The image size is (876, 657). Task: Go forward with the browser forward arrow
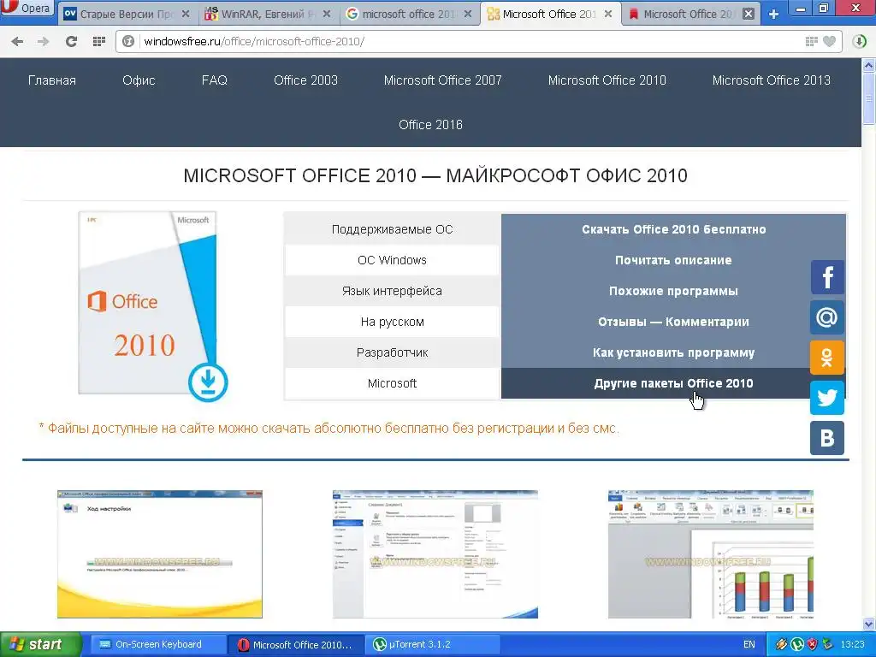click(x=43, y=41)
